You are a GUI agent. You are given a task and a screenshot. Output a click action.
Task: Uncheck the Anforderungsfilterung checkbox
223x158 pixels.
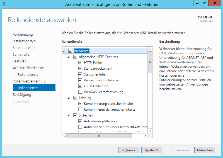(x=80, y=121)
